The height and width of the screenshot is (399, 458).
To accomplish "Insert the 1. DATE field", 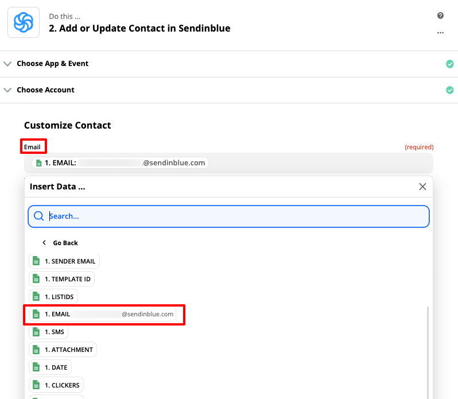I will tap(51, 367).
